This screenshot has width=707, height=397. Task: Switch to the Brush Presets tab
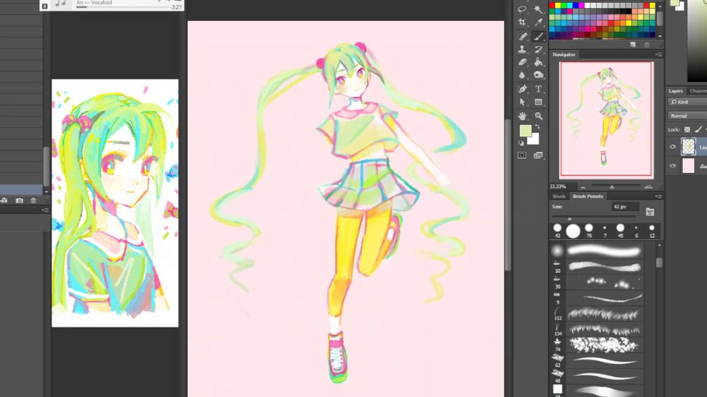588,196
